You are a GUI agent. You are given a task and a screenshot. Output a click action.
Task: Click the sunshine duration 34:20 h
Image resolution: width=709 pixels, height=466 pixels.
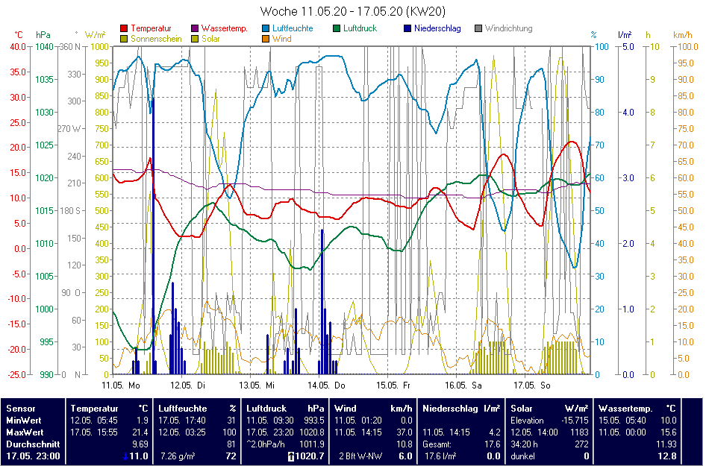coord(525,444)
